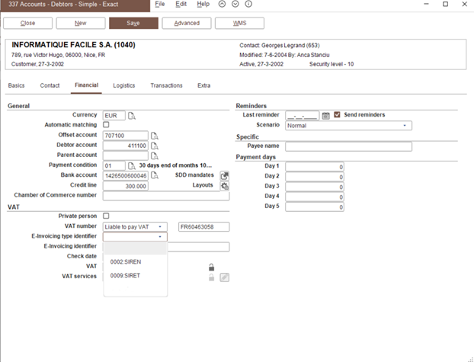The height and width of the screenshot is (362, 474).
Task: Focus the Day 1 field
Action: point(315,167)
